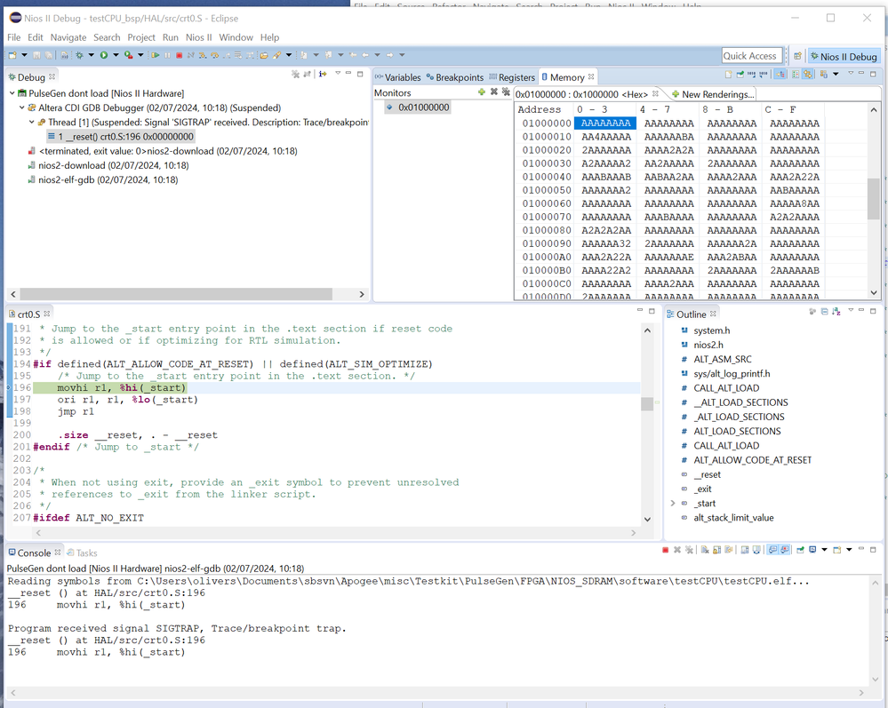Sort Outline view alphabetically
Image resolution: width=888 pixels, height=708 pixels.
click(836, 313)
